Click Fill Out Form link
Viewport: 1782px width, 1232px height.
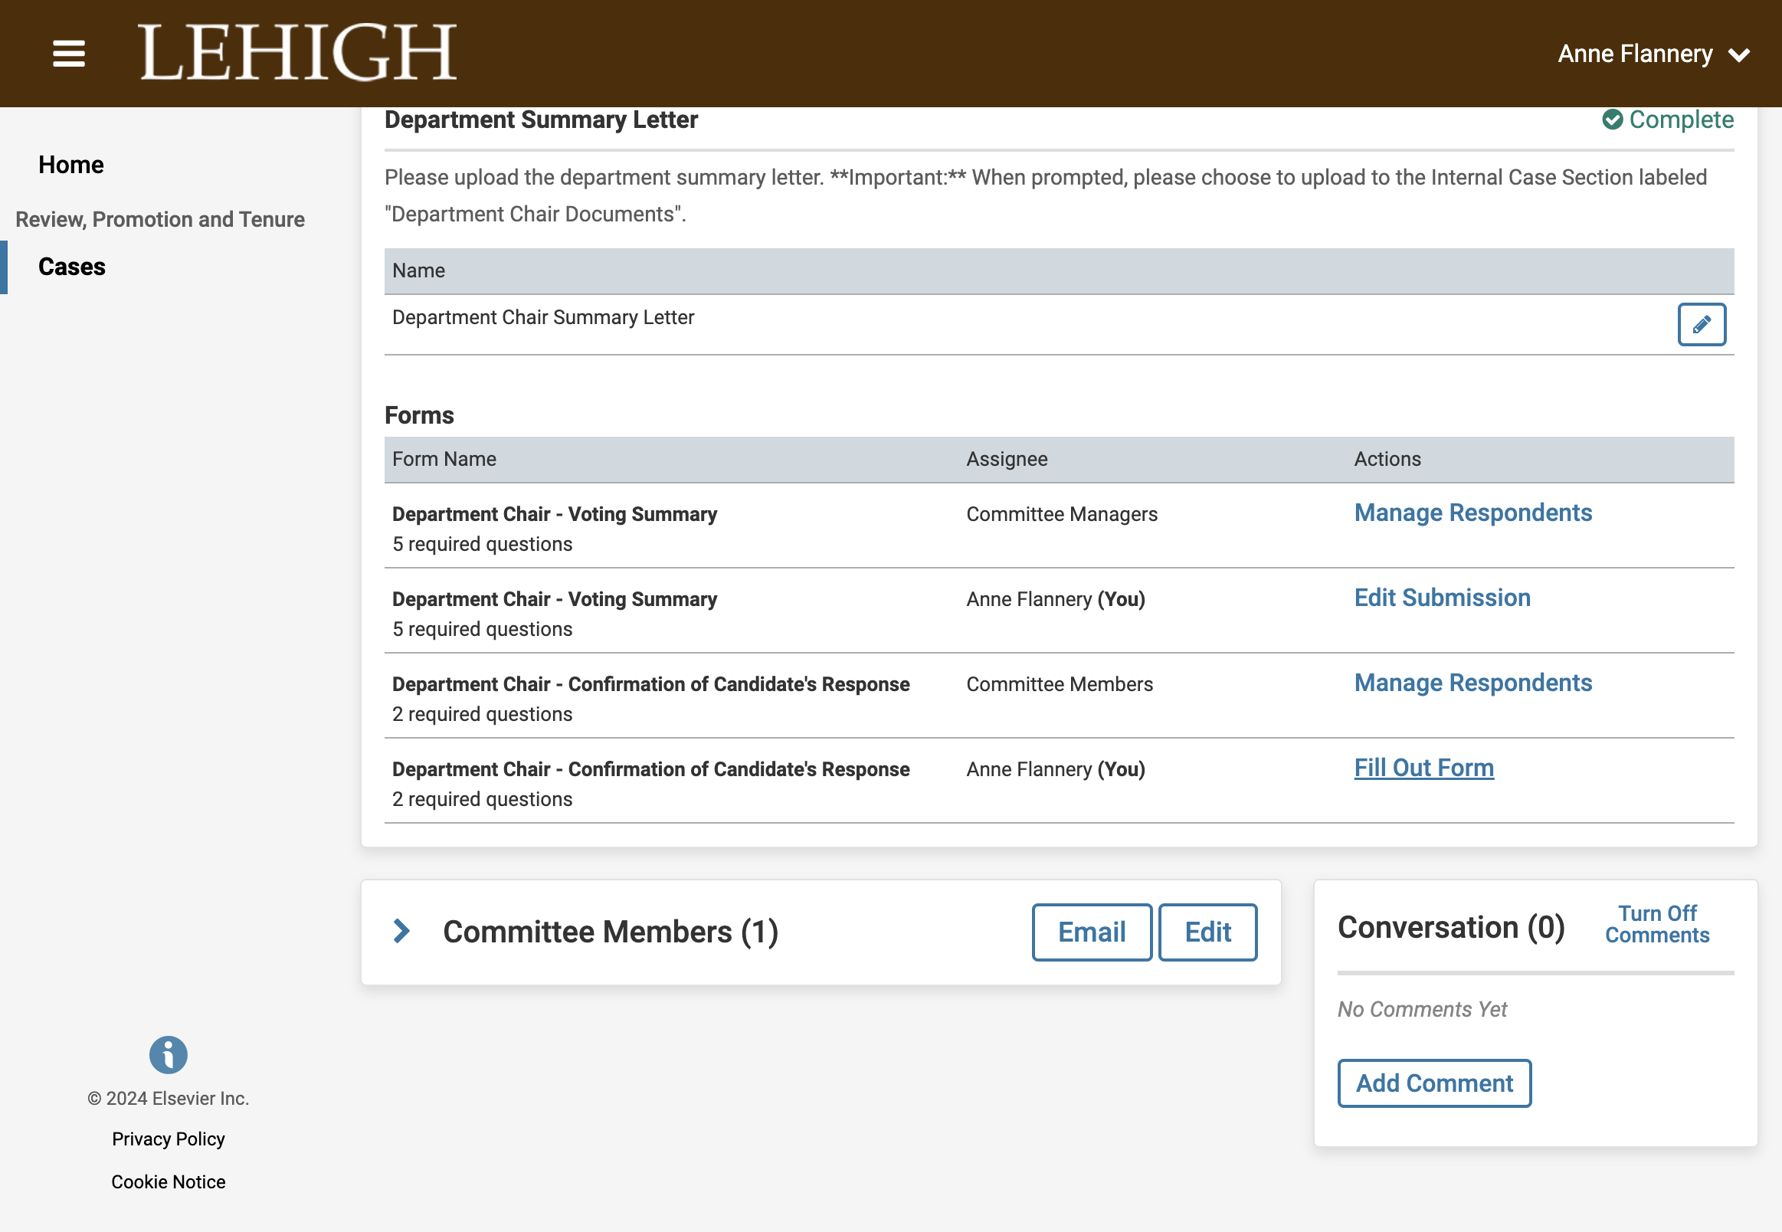tap(1424, 767)
